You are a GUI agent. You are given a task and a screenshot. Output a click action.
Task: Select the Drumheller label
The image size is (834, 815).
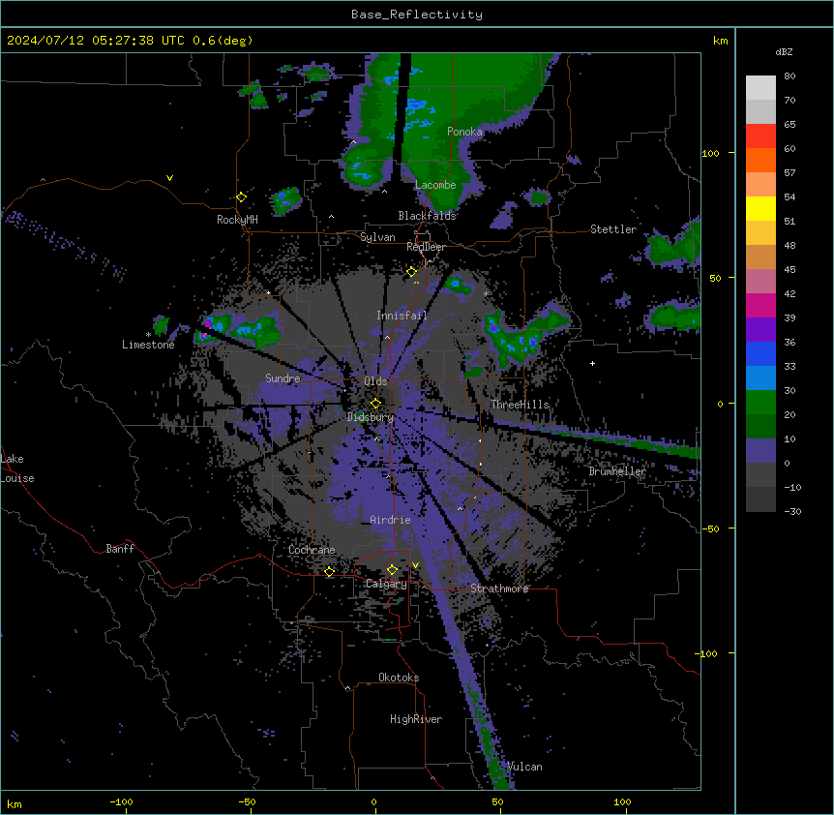(617, 471)
